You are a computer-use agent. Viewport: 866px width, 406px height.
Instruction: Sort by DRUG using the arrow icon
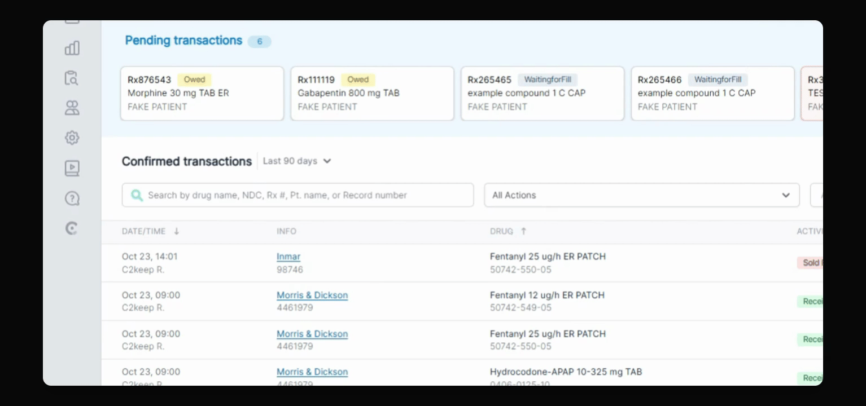(523, 231)
